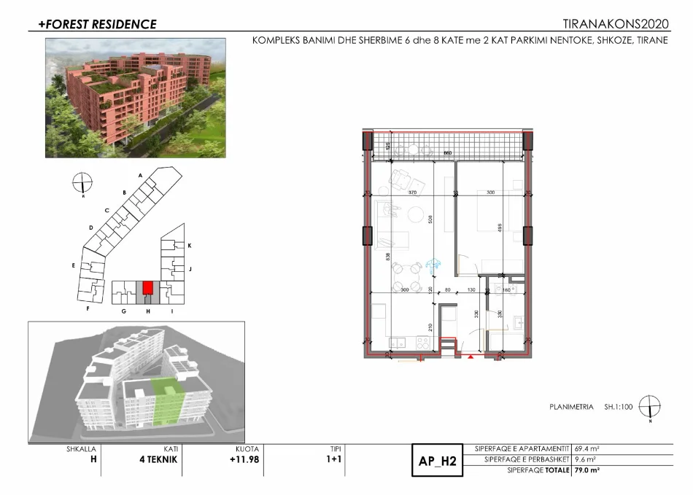Viewport: 693px width, 495px height.
Task: Click block label D on site plan
Action: 91,228
